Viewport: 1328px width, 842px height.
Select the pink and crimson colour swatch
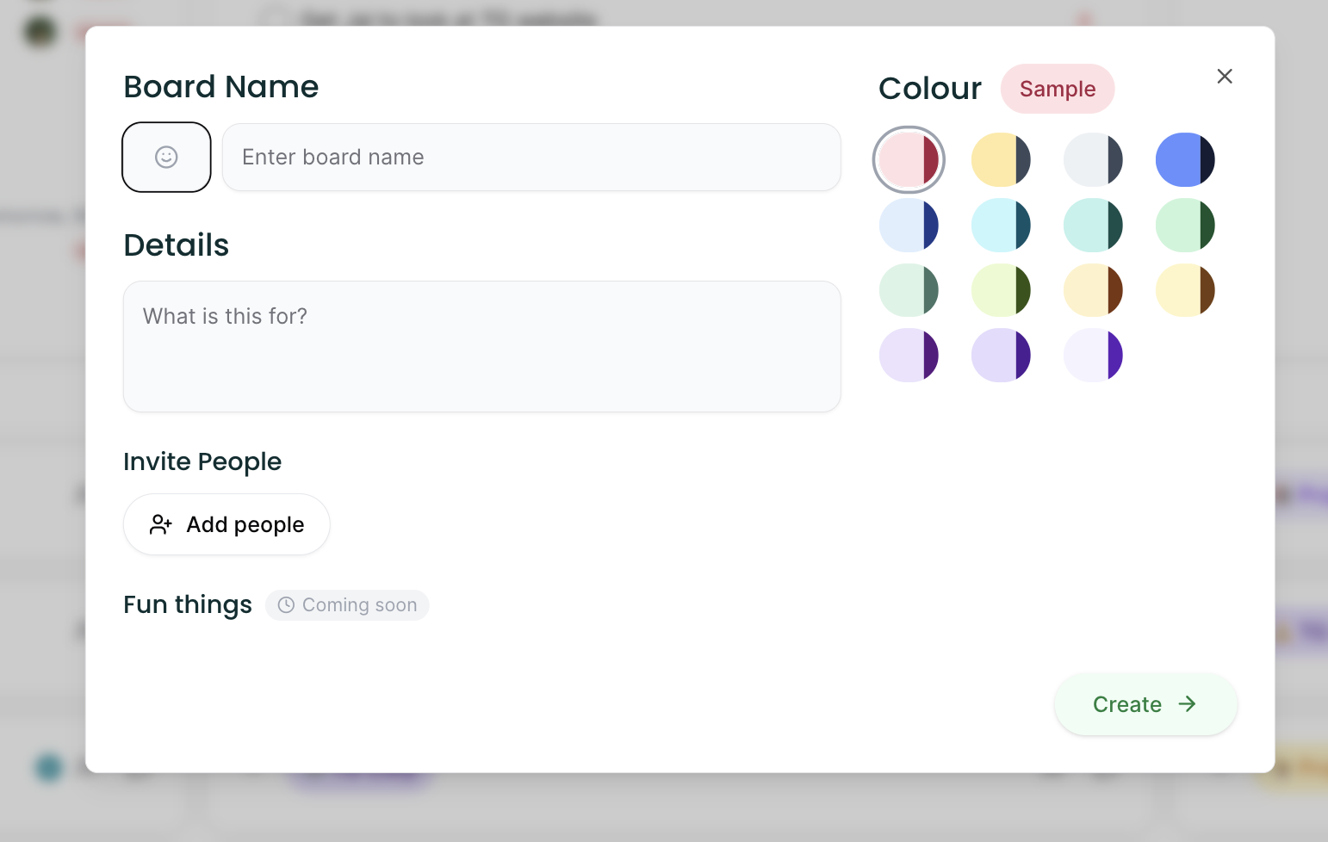[909, 160]
